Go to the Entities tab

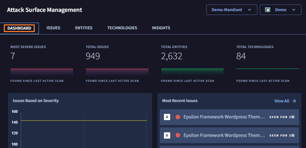84,28
